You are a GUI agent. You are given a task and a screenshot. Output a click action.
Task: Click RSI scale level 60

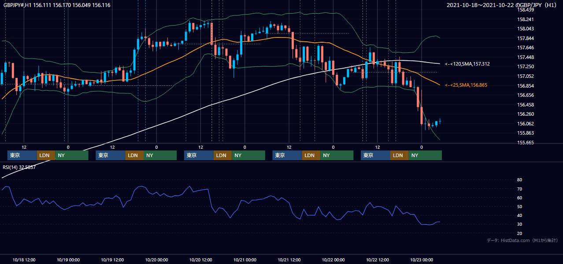click(520, 198)
